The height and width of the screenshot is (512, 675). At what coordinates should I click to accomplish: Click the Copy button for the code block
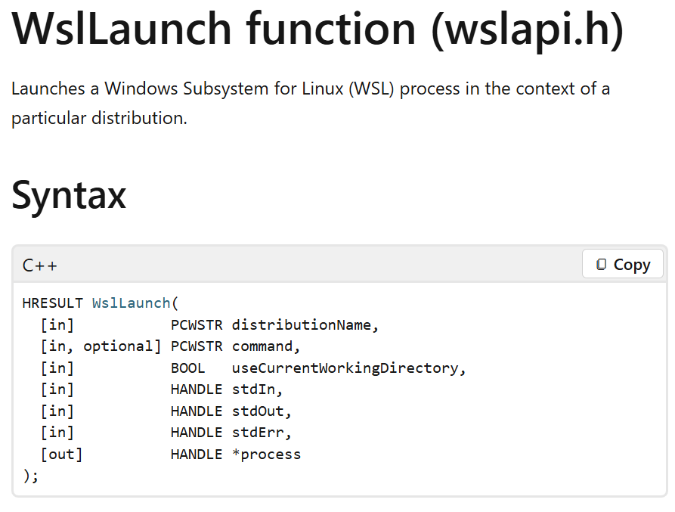click(622, 265)
